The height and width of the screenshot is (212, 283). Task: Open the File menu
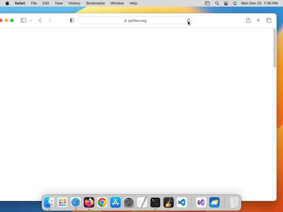(x=34, y=3)
